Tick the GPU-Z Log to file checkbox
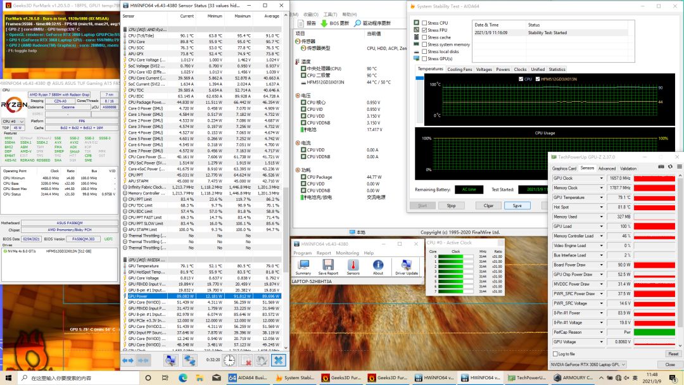 (555, 354)
